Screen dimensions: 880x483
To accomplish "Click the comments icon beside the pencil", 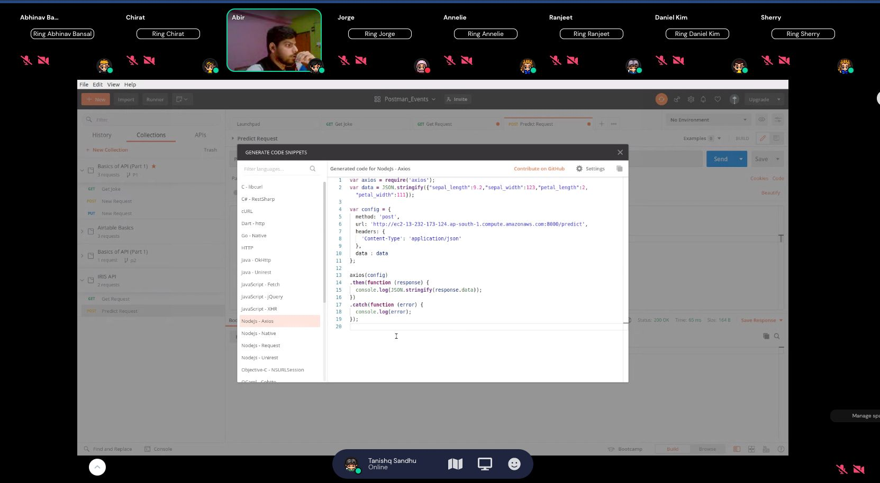I will pyautogui.click(x=776, y=138).
